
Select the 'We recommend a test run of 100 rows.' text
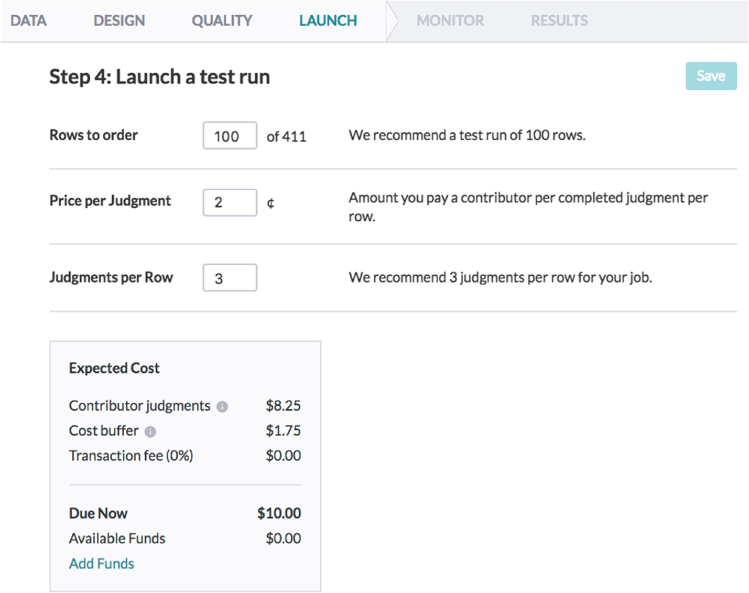coord(467,135)
